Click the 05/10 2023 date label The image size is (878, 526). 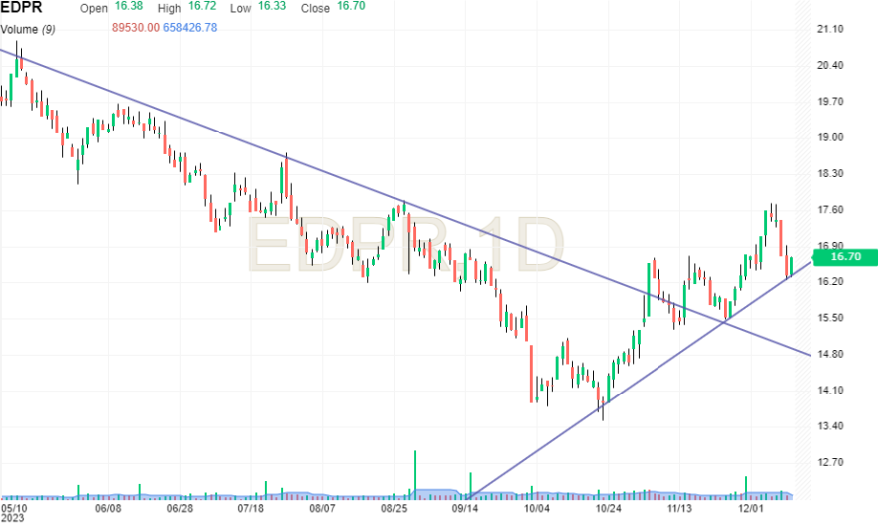tap(14, 513)
